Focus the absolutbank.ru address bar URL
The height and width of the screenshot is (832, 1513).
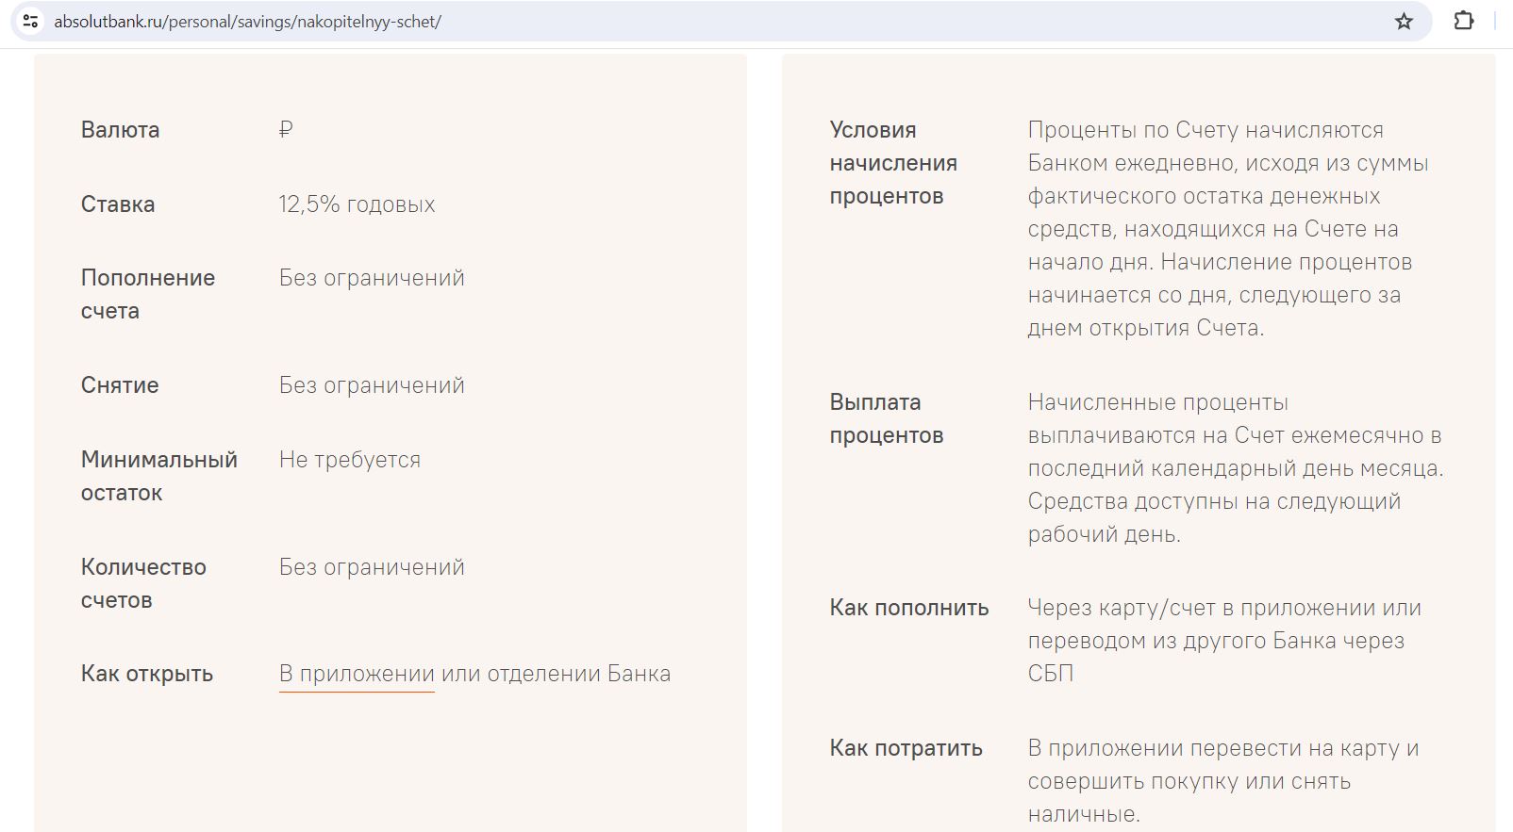(x=247, y=21)
